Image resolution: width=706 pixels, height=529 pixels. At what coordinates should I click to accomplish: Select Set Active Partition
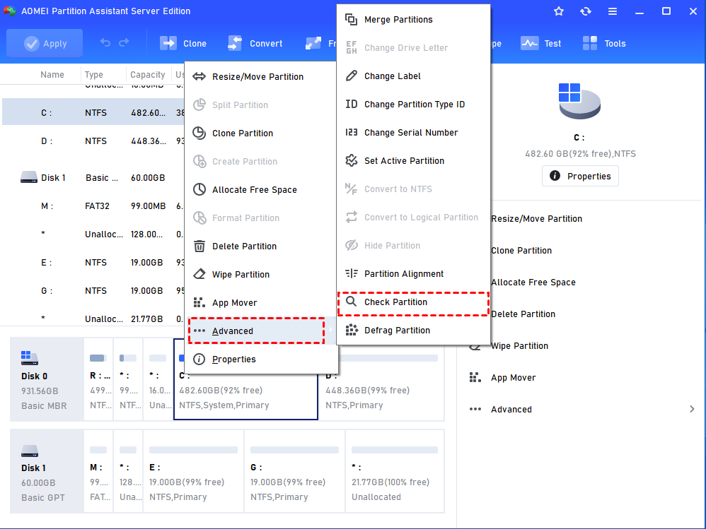pyautogui.click(x=413, y=161)
